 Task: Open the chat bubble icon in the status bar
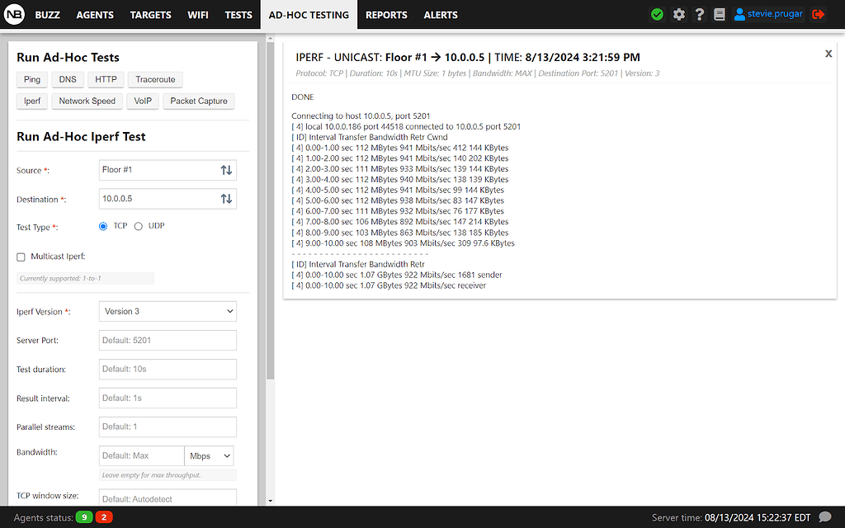(x=826, y=517)
